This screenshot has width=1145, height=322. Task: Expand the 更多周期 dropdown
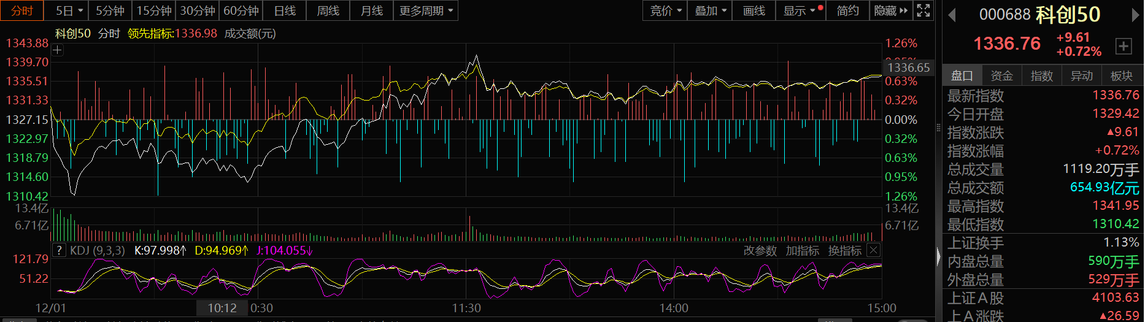(x=425, y=10)
